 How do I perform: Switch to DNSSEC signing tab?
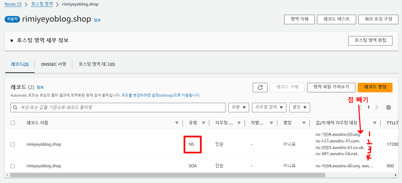tap(53, 64)
